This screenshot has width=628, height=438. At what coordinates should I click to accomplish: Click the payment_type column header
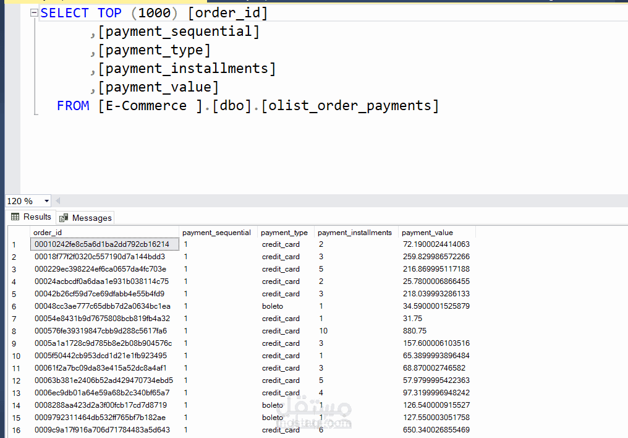tap(284, 233)
